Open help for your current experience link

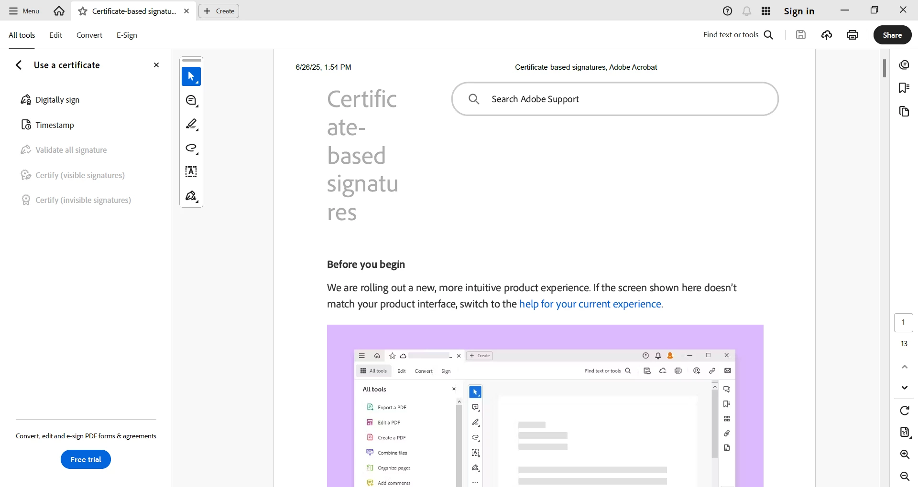pyautogui.click(x=591, y=304)
